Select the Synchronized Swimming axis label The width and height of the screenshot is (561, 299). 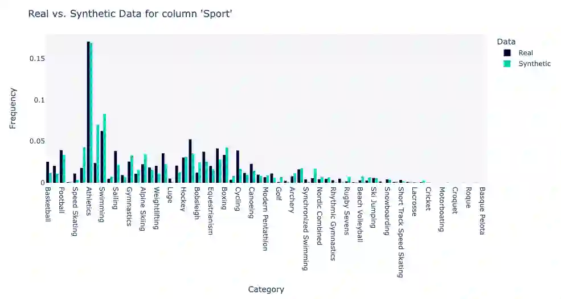tap(305, 228)
